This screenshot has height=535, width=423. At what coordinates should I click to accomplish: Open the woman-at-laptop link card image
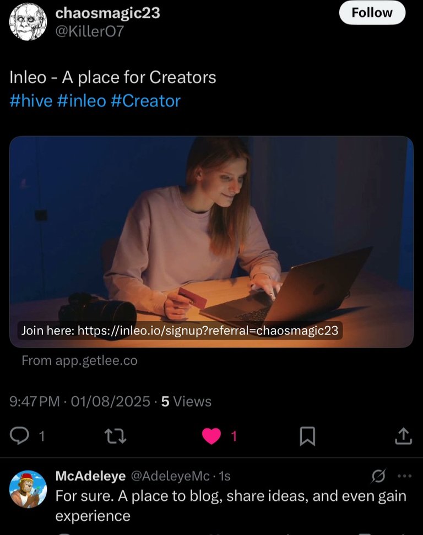click(211, 231)
